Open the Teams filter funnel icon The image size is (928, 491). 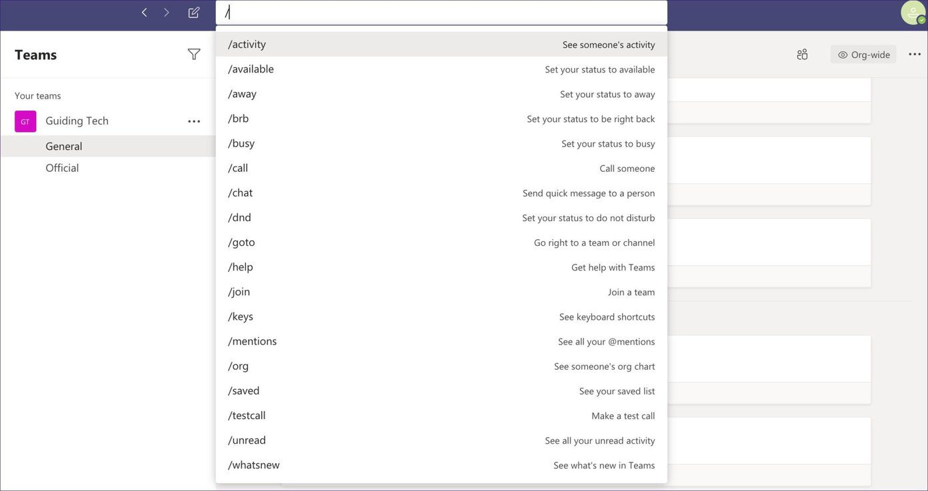[x=194, y=55]
